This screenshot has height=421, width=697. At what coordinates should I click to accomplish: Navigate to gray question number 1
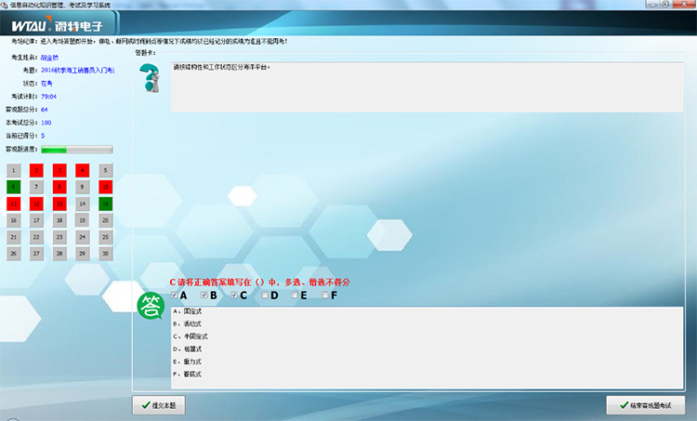pos(12,171)
